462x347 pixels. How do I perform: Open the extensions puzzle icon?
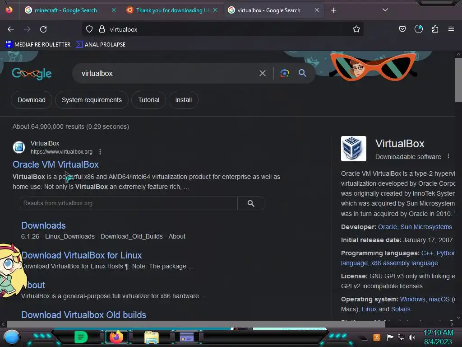pos(435,29)
